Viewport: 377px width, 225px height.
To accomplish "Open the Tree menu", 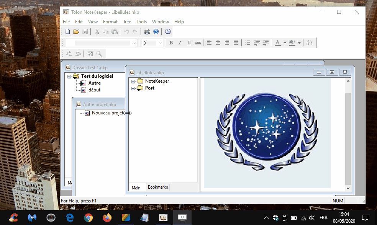I will 127,21.
